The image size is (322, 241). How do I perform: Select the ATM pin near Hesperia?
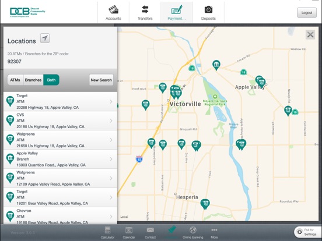(x=205, y=204)
